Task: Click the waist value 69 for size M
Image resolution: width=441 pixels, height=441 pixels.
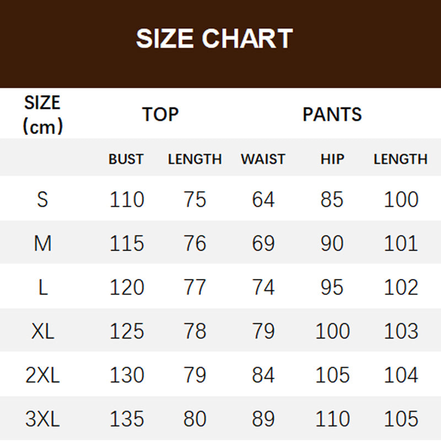Action: [x=263, y=243]
